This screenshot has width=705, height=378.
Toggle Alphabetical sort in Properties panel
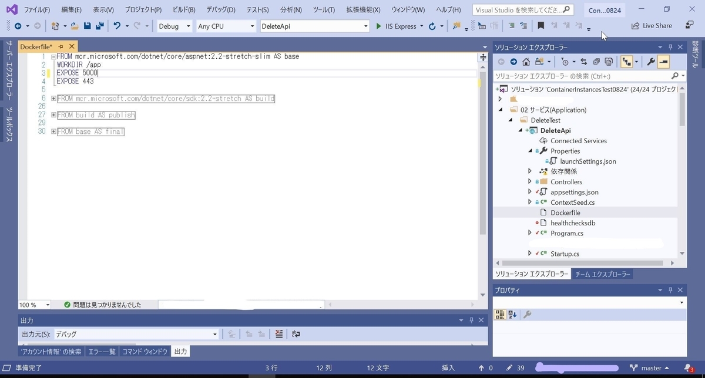[512, 315]
